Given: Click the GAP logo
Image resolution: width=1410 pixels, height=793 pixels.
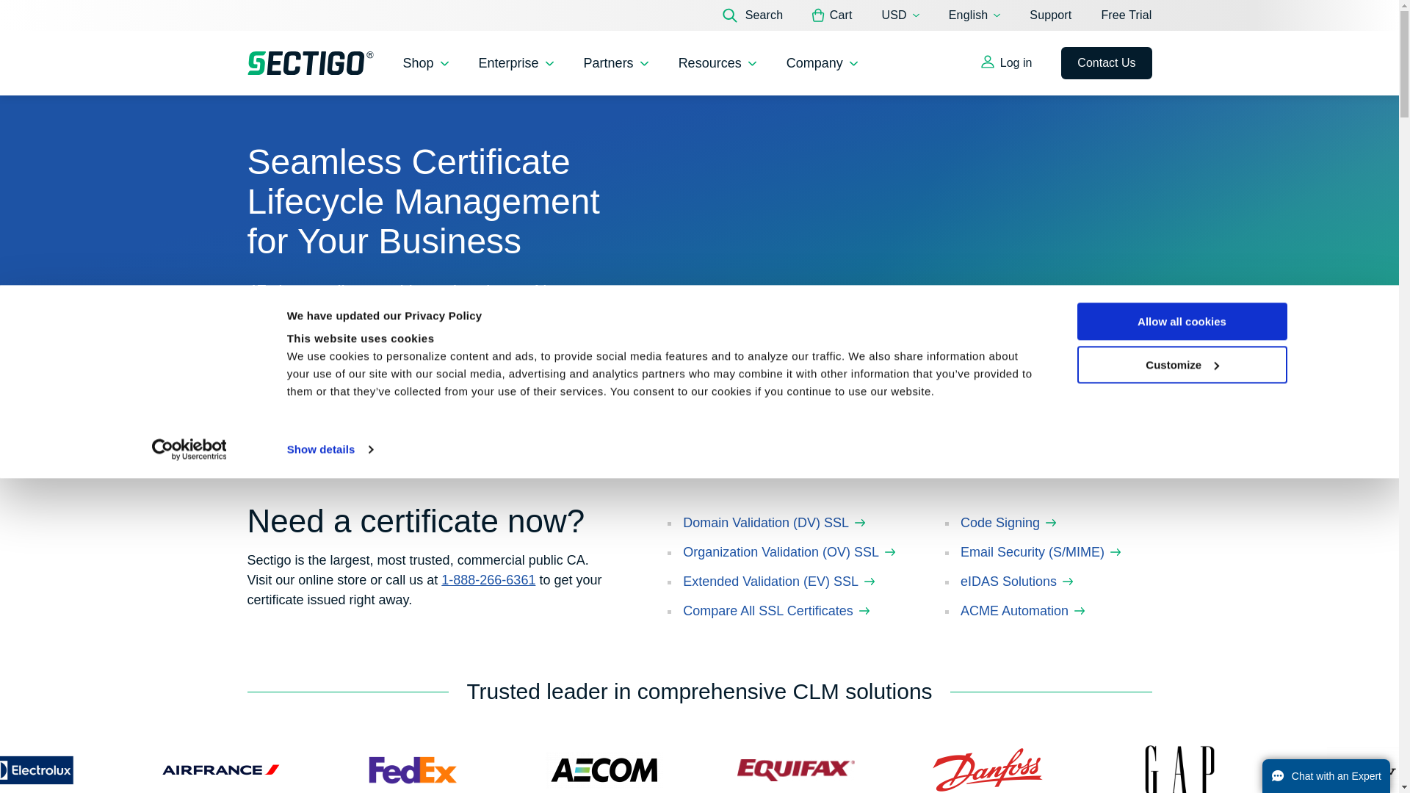Looking at the screenshot, I should 1179,770.
